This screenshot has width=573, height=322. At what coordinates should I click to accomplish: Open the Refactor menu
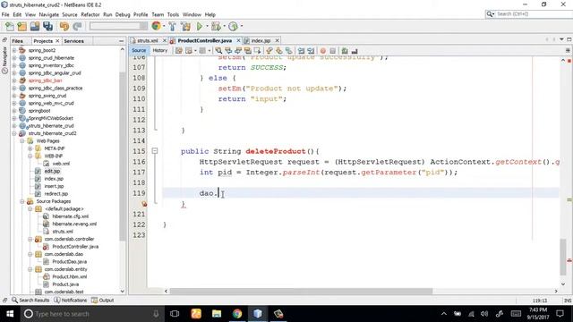(x=90, y=14)
